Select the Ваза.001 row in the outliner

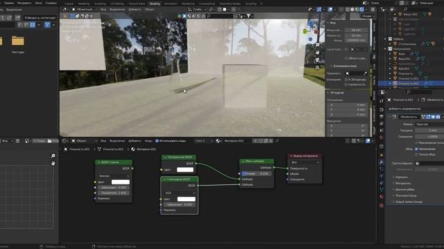pos(404,59)
